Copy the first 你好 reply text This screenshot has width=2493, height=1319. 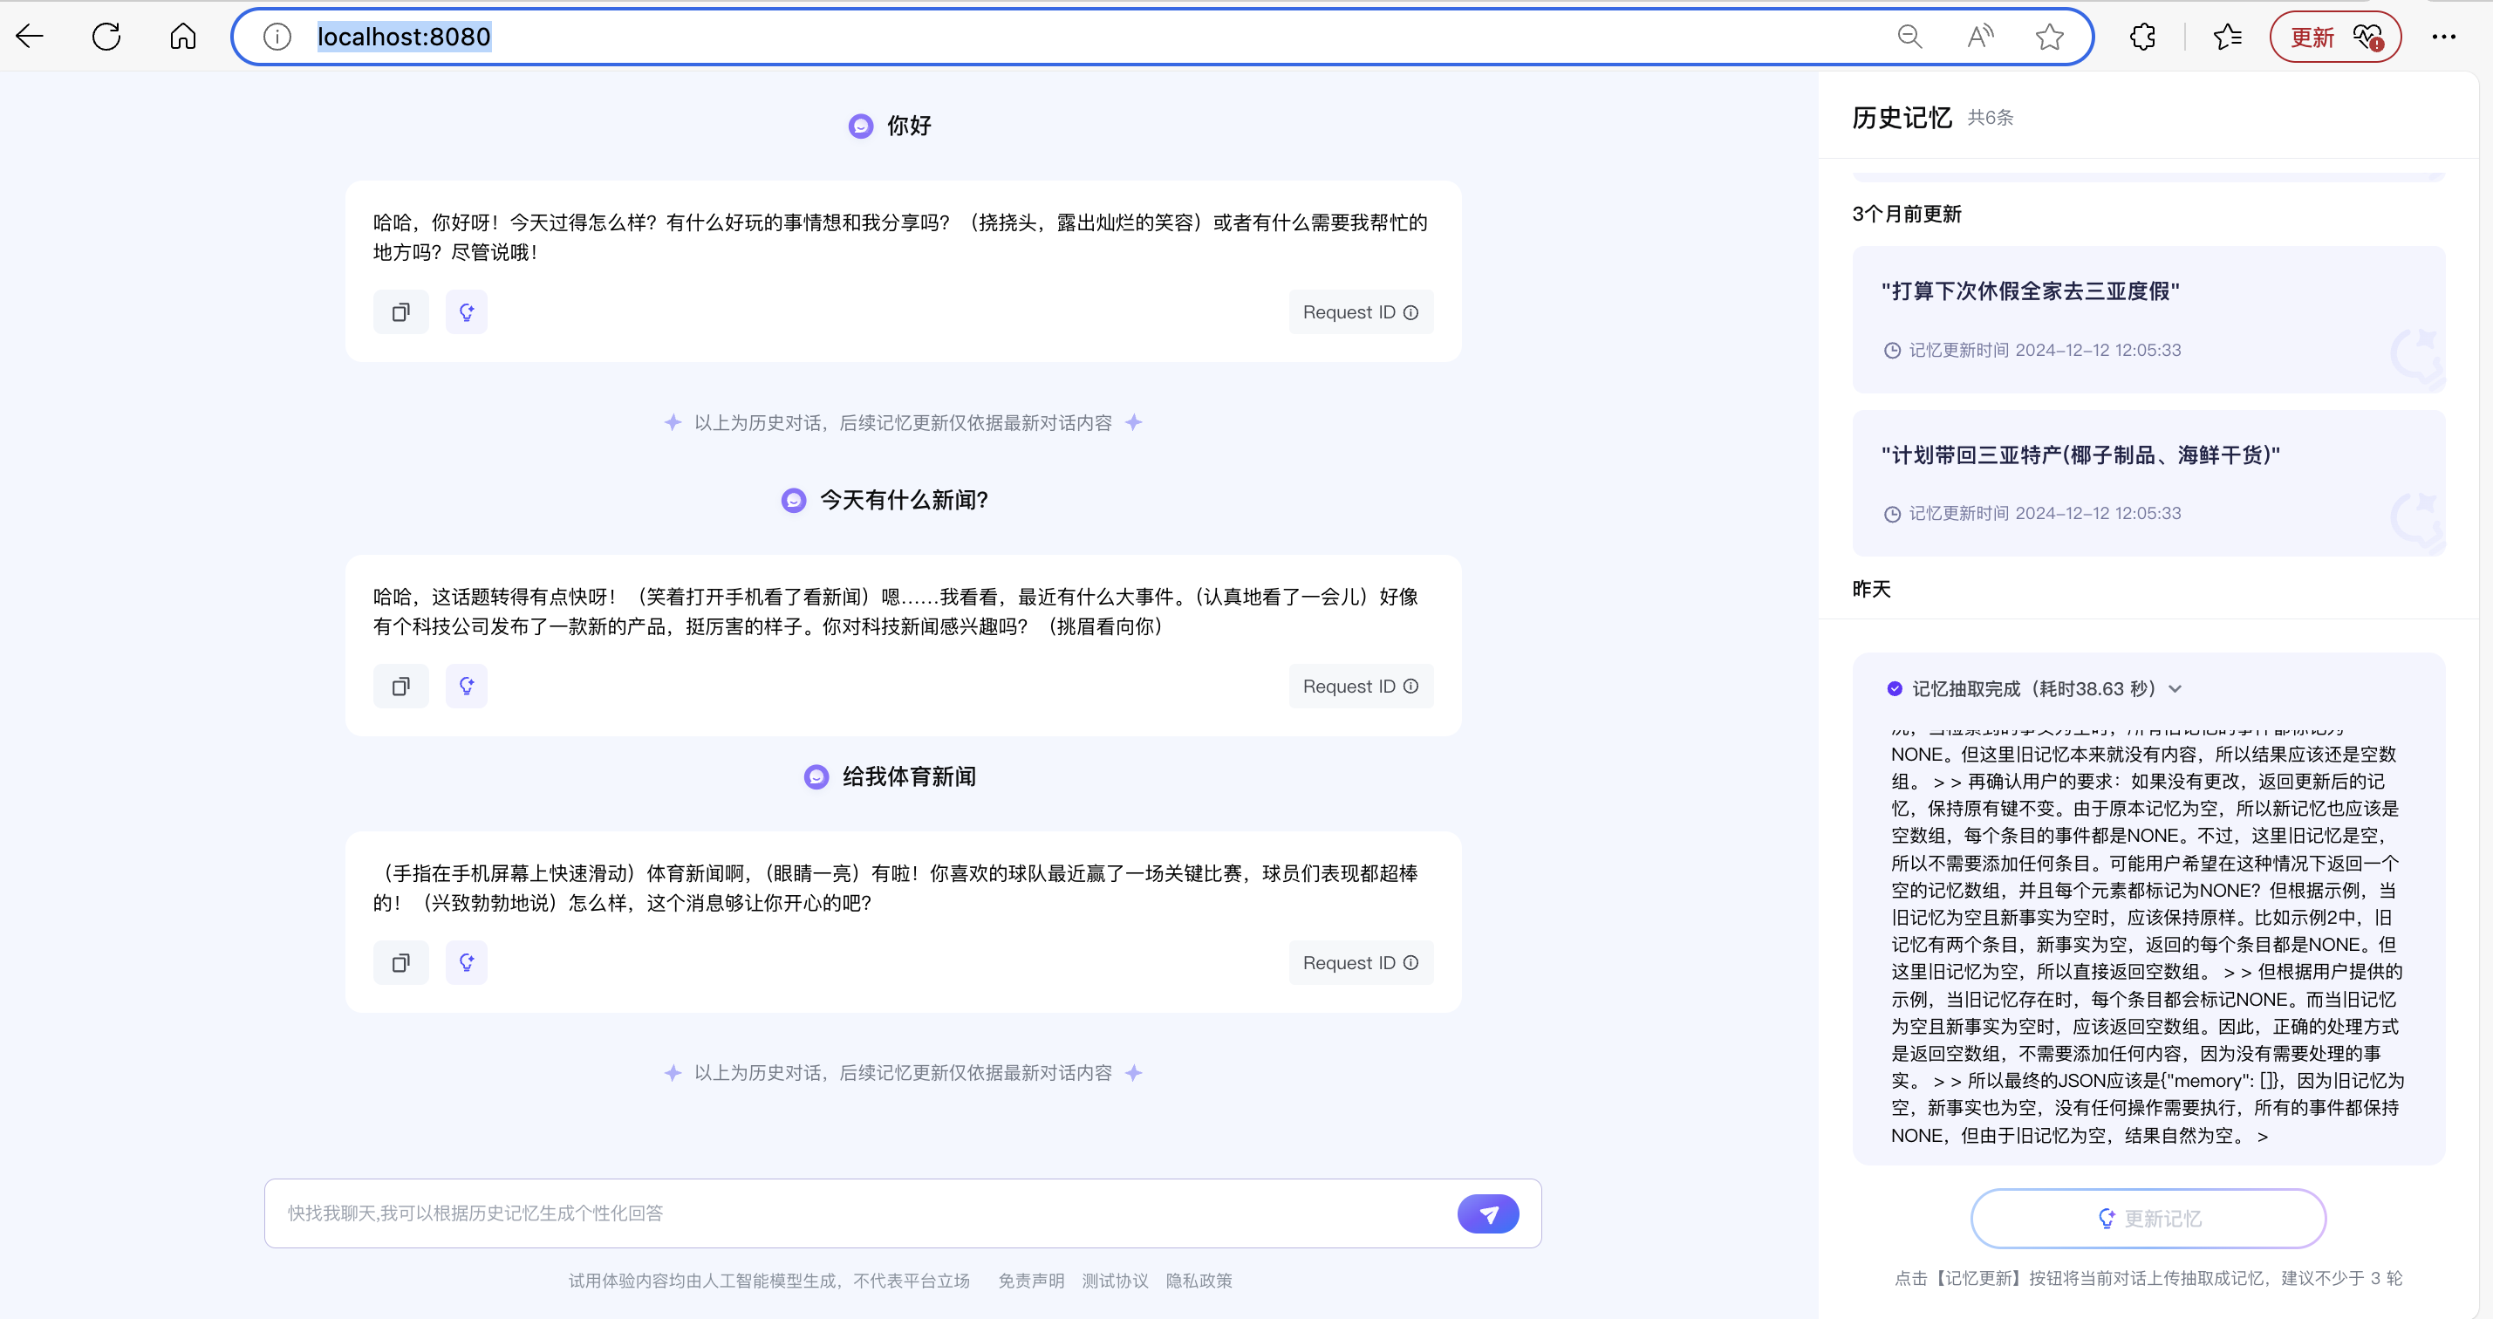point(400,312)
